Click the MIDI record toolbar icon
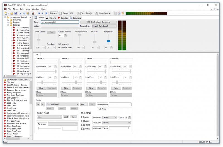The width and height of the screenshot is (223, 147). click(x=33, y=13)
